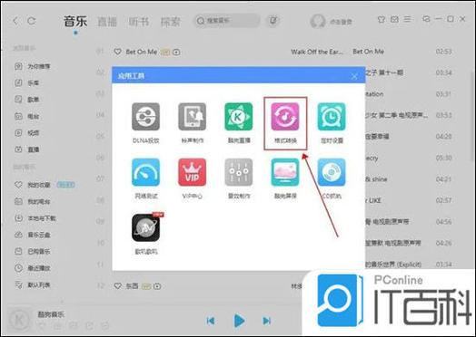Screen dimensions: 476x337
Task: Skip to the next track
Action: click(266, 321)
